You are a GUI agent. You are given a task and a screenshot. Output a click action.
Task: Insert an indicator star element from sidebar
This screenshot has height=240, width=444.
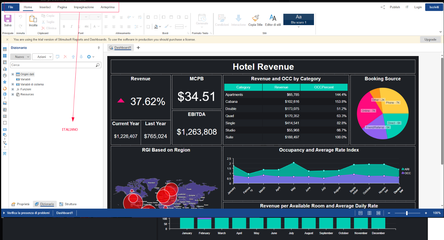point(5,82)
